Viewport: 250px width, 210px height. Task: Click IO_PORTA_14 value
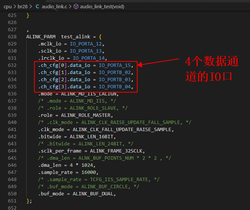point(88,58)
